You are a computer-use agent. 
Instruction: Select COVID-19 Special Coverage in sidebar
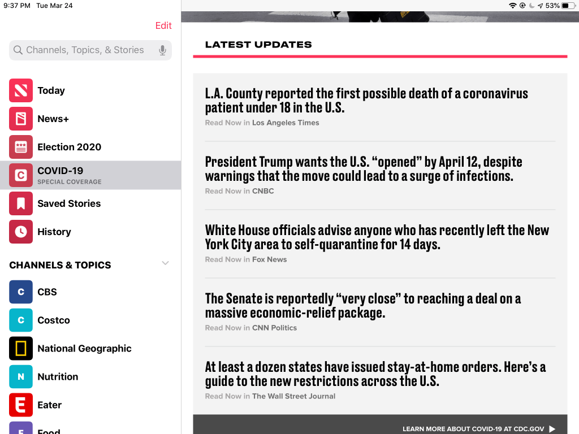[90, 175]
